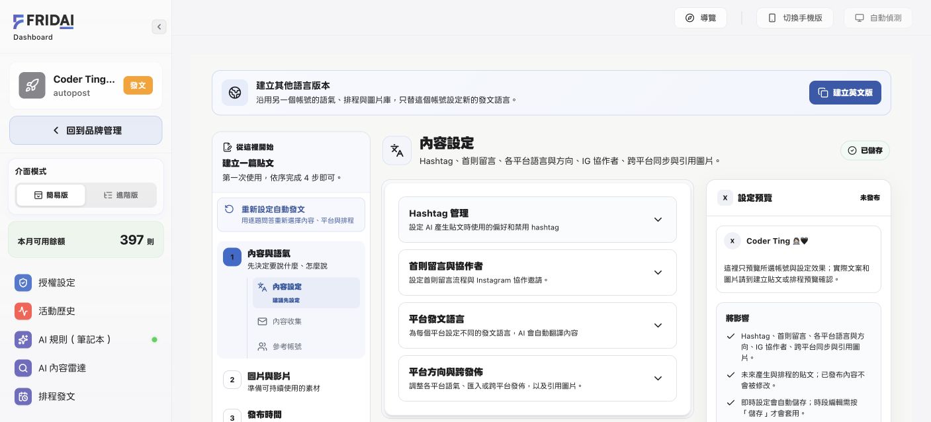Select step 3 發布時間
The image size is (931, 422).
(291, 415)
